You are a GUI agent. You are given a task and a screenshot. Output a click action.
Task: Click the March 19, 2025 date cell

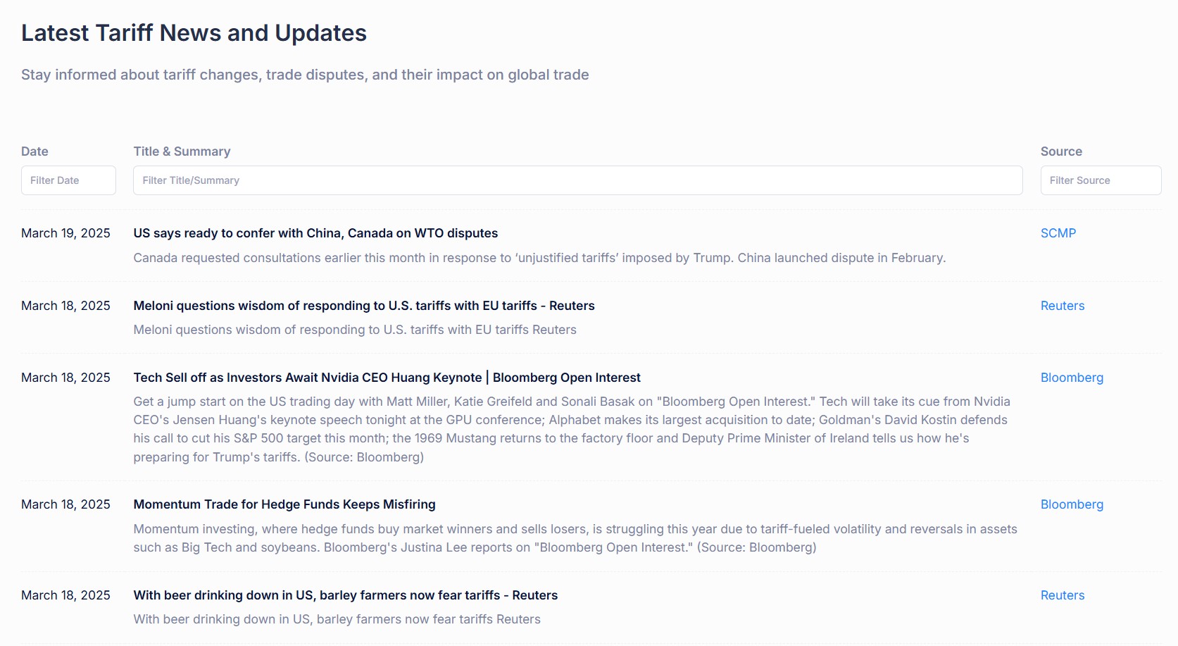(x=65, y=233)
